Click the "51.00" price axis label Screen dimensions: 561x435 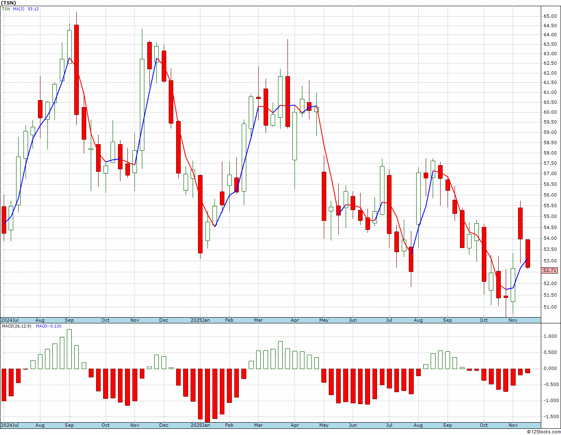(549, 307)
